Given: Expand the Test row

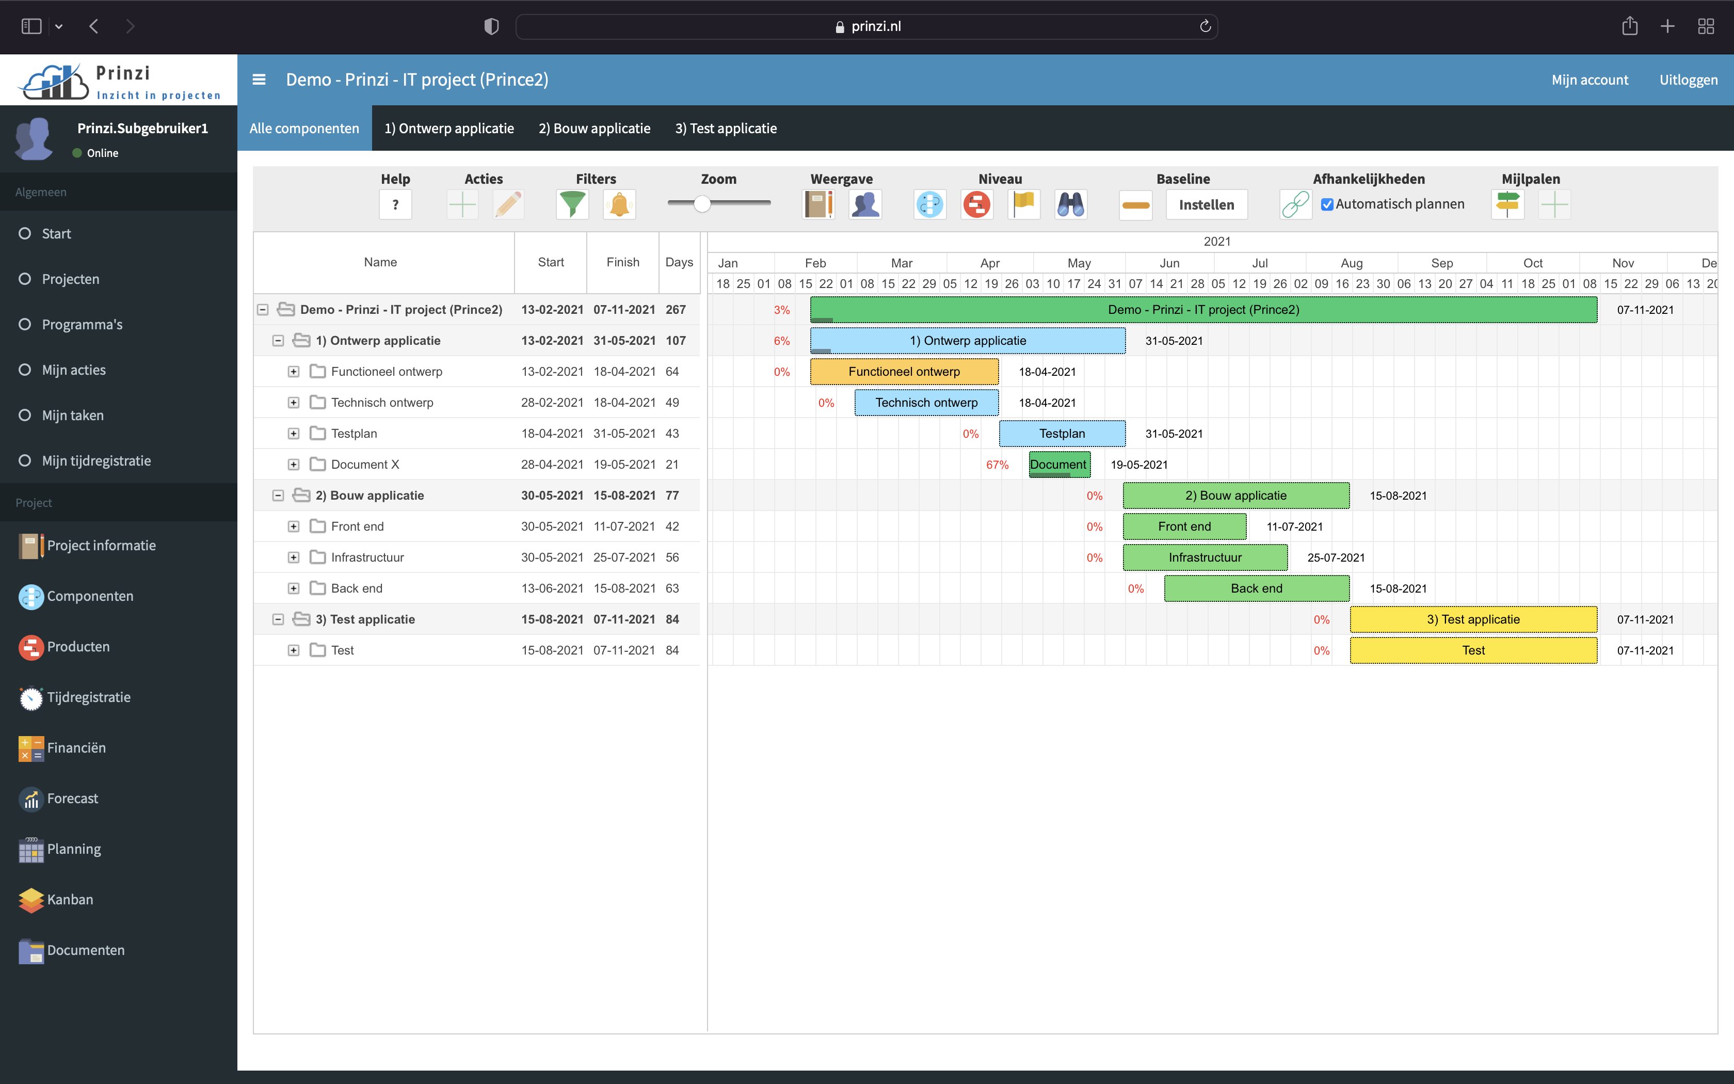Looking at the screenshot, I should pyautogui.click(x=294, y=650).
